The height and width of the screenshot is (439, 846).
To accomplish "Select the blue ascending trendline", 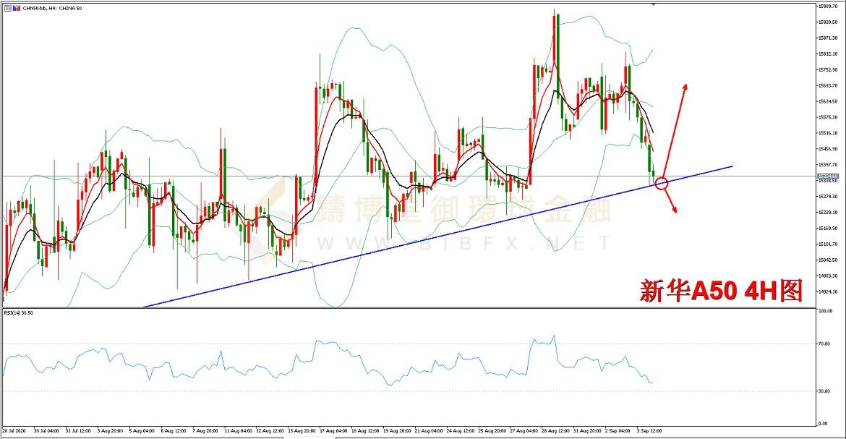I will [434, 239].
